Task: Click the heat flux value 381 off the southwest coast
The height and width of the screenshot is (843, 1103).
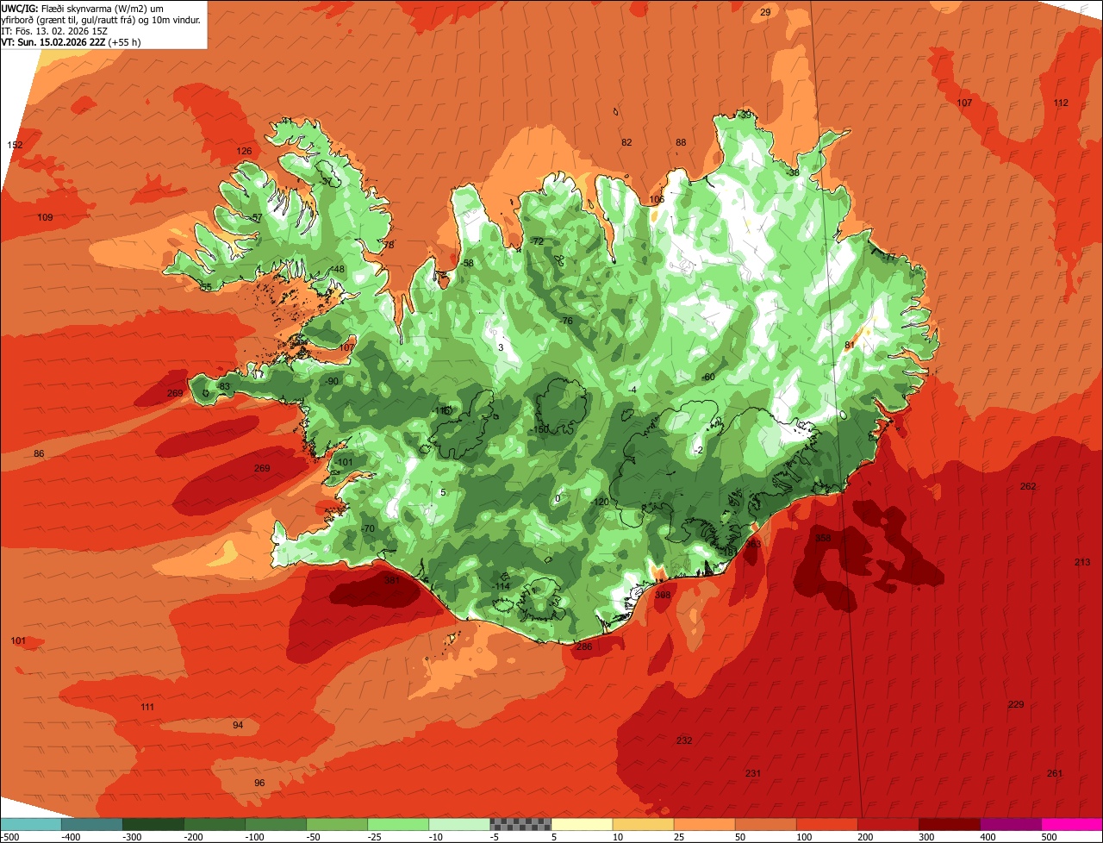Action: (392, 580)
